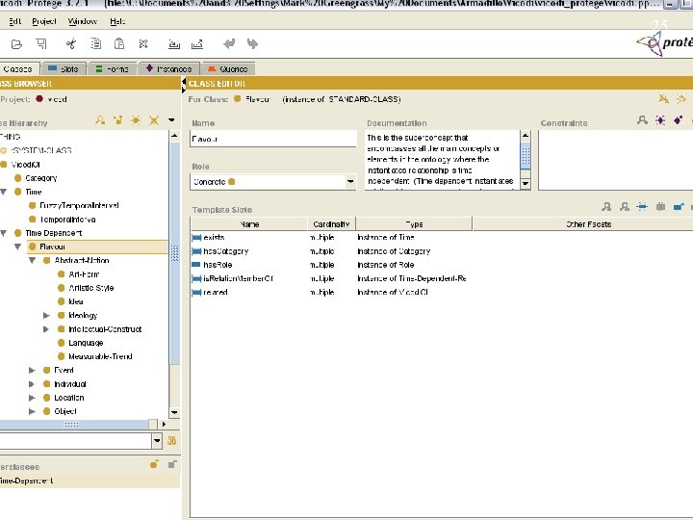Click the Name field containing Flavour
The width and height of the screenshot is (693, 520).
coord(273,139)
